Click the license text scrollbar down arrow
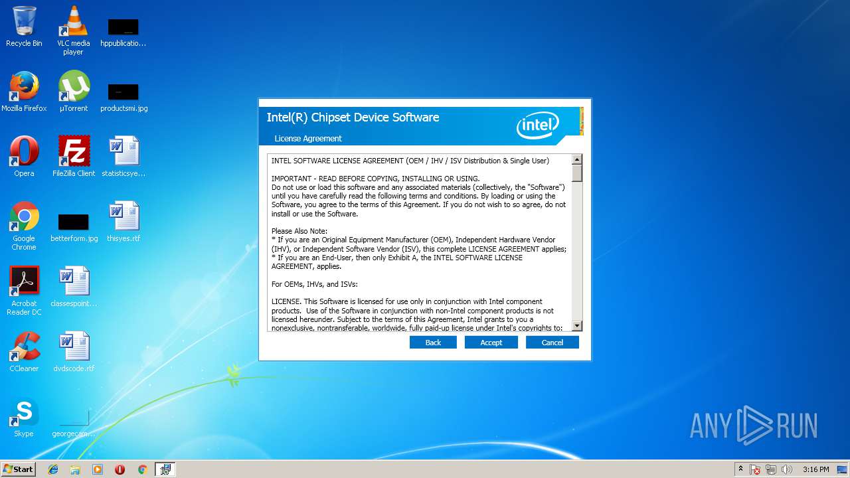Viewport: 850px width, 478px height. click(x=577, y=326)
